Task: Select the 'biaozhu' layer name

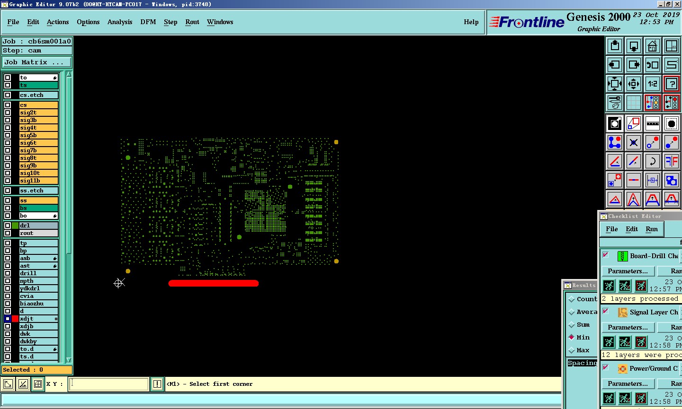Action: 39,304
